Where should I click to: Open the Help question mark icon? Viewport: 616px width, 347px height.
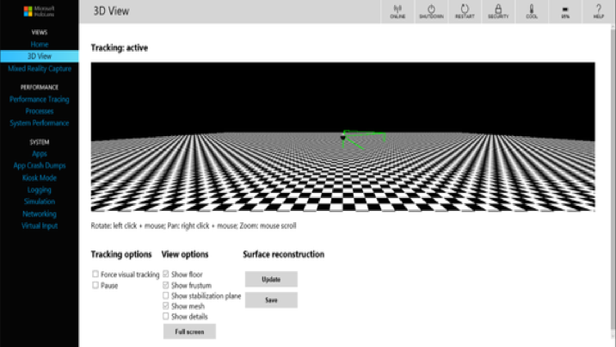coord(598,11)
